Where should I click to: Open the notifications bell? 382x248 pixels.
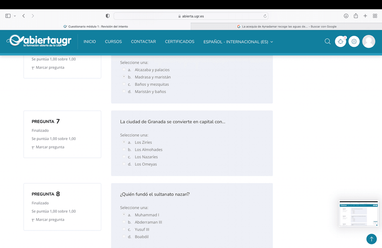pyautogui.click(x=341, y=41)
